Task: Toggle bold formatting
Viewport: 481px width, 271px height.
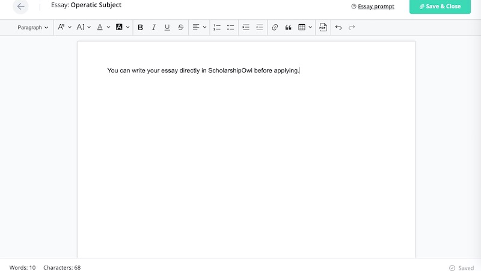Action: [x=140, y=27]
